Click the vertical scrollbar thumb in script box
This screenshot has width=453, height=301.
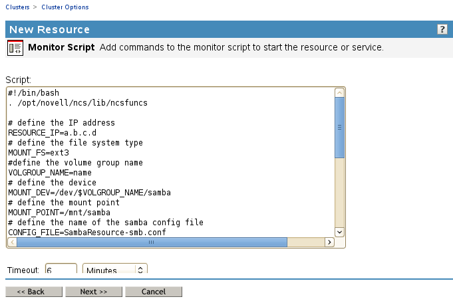tap(339, 126)
